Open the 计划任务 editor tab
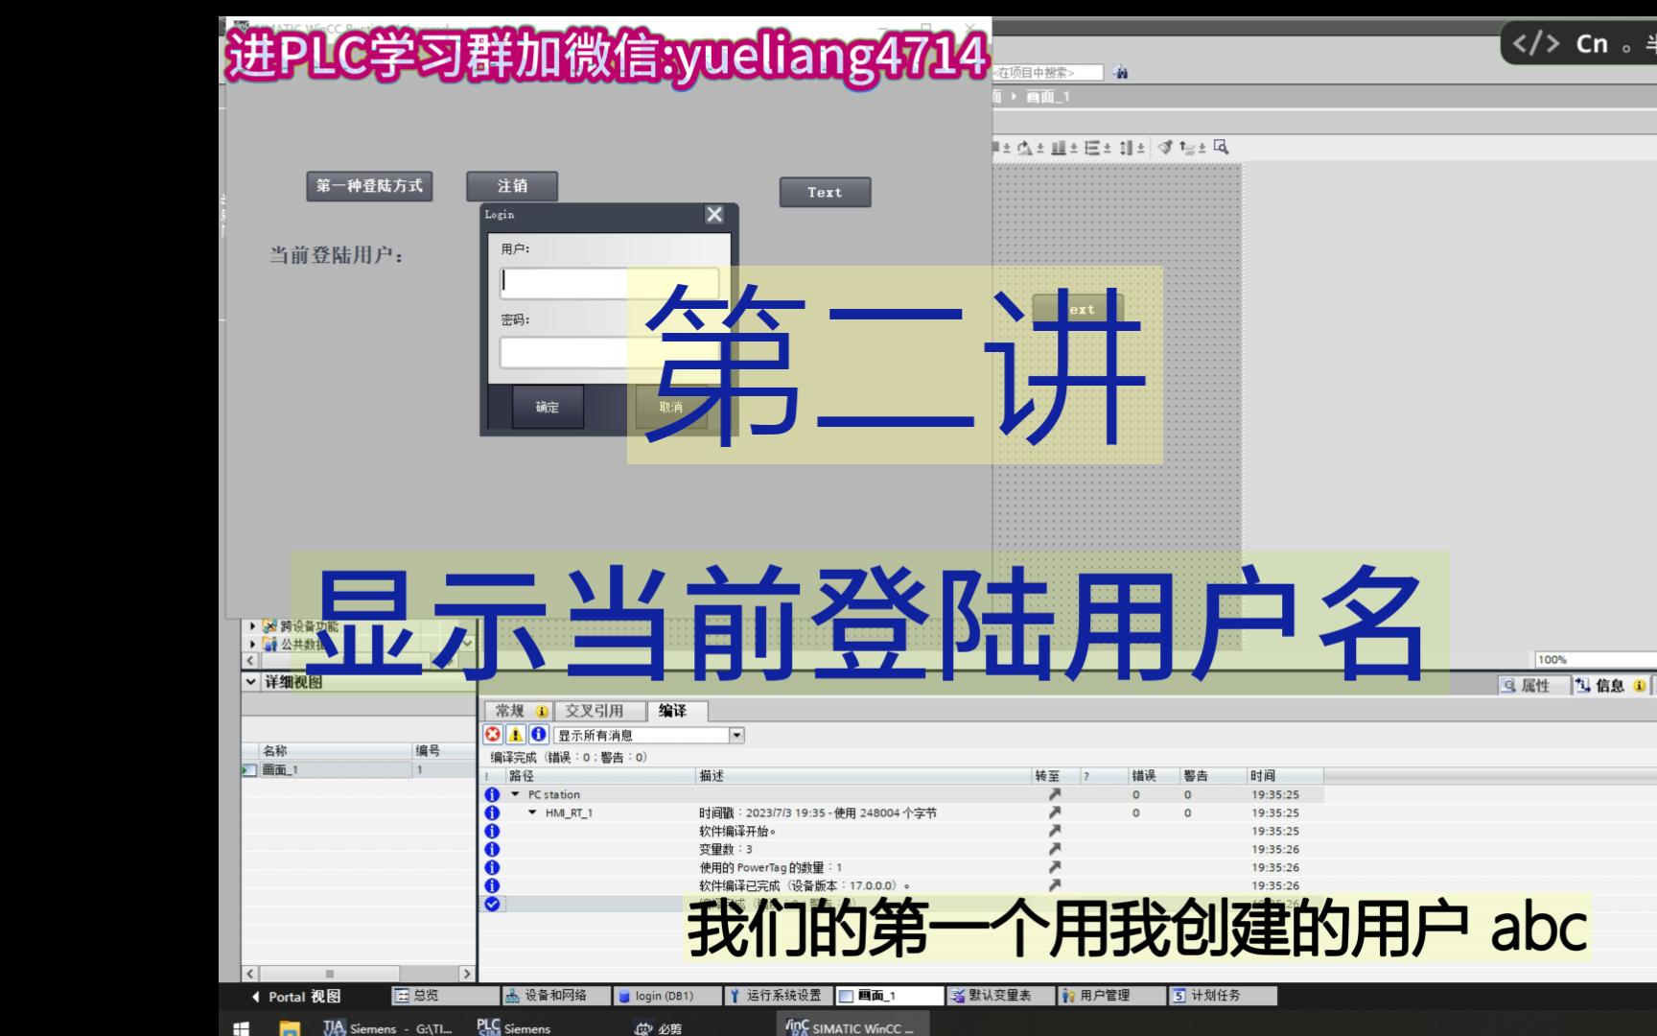Viewport: 1657px width, 1036px height. (1224, 996)
